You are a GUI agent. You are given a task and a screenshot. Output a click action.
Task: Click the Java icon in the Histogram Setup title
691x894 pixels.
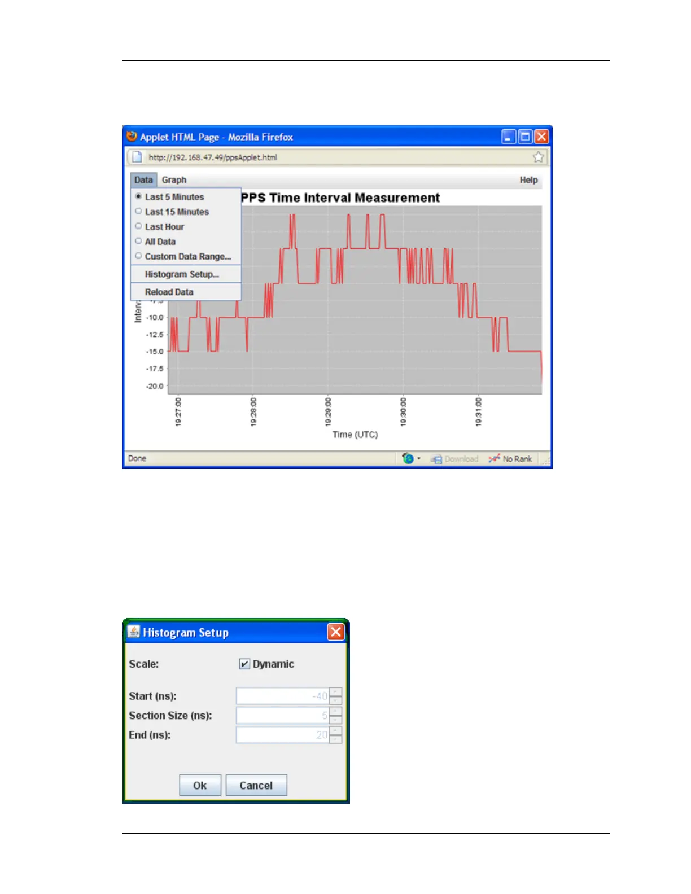[134, 632]
